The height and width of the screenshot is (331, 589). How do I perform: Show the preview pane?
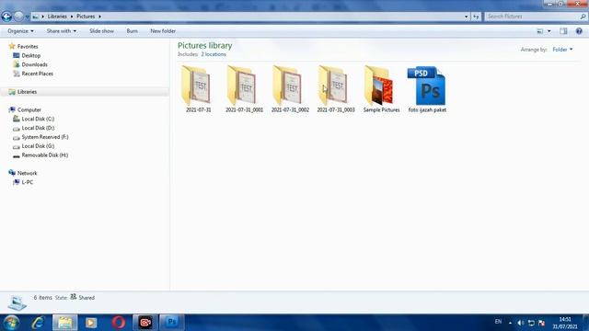[x=563, y=31]
